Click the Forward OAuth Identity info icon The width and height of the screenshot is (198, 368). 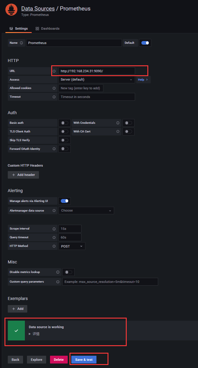[54, 149]
